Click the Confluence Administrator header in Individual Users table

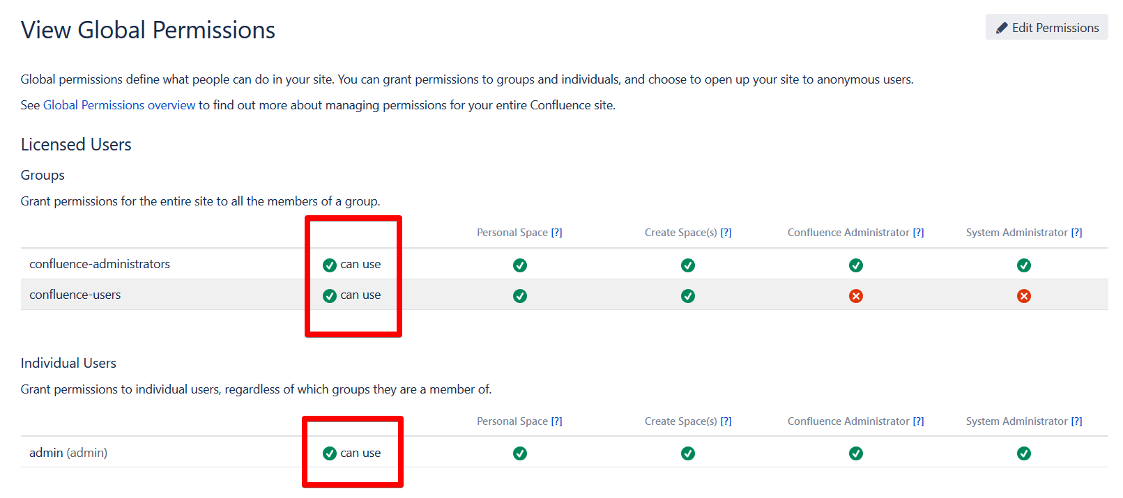[x=848, y=421]
